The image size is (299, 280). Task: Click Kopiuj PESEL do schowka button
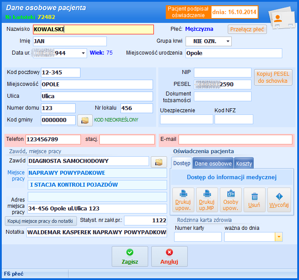[273, 77]
